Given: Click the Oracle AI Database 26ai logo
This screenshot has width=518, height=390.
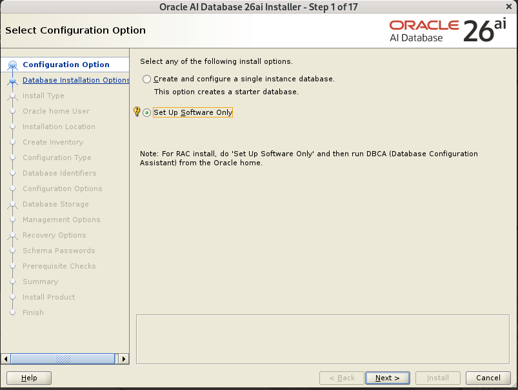Looking at the screenshot, I should click(x=448, y=30).
